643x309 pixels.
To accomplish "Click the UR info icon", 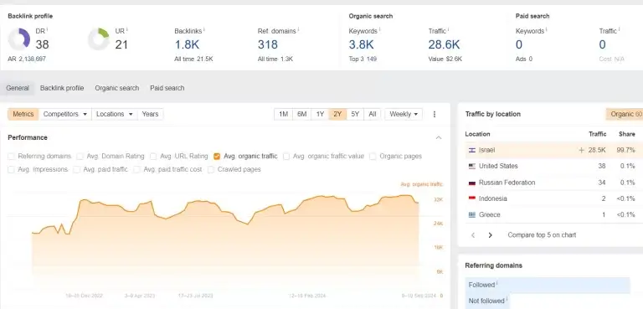I will pos(126,29).
